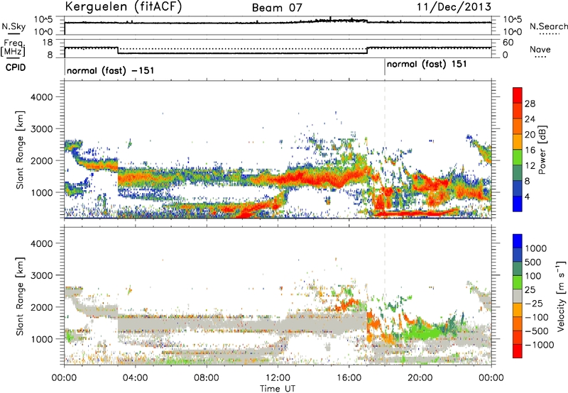Click the Power [dB] colorbar label
The height and width of the screenshot is (393, 568).
542,150
